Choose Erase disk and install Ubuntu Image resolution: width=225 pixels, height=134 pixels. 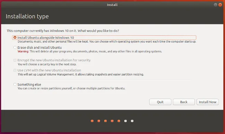click(15, 47)
